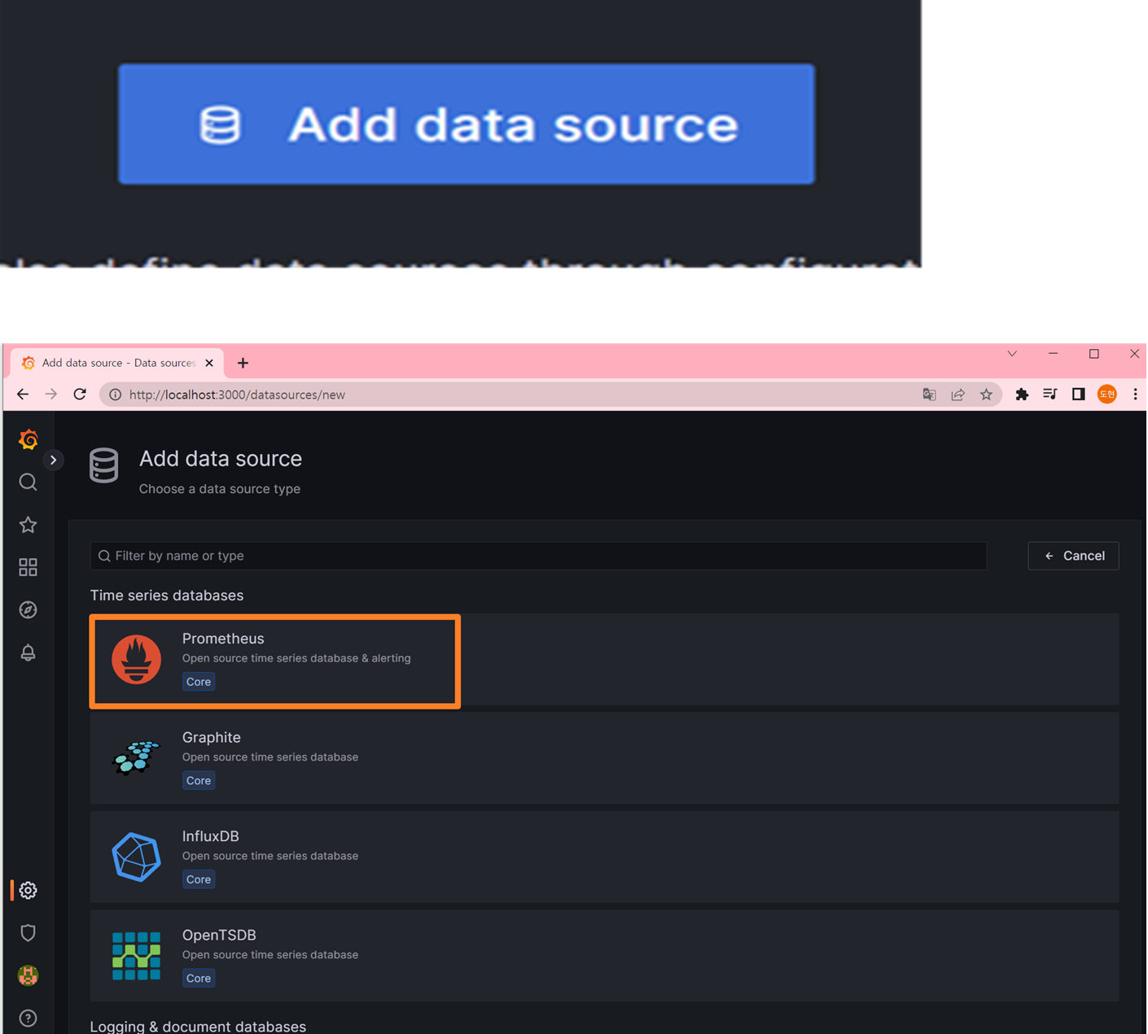Click the Core badge under InfluxDB

click(x=199, y=879)
